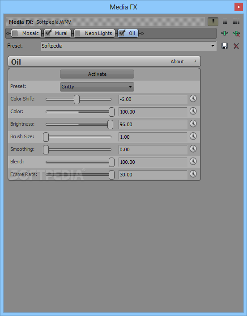This screenshot has height=316, width=247.
Task: Click the Color value field
Action: (153, 112)
